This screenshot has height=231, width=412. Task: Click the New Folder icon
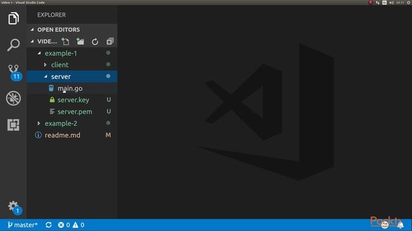[80, 41]
